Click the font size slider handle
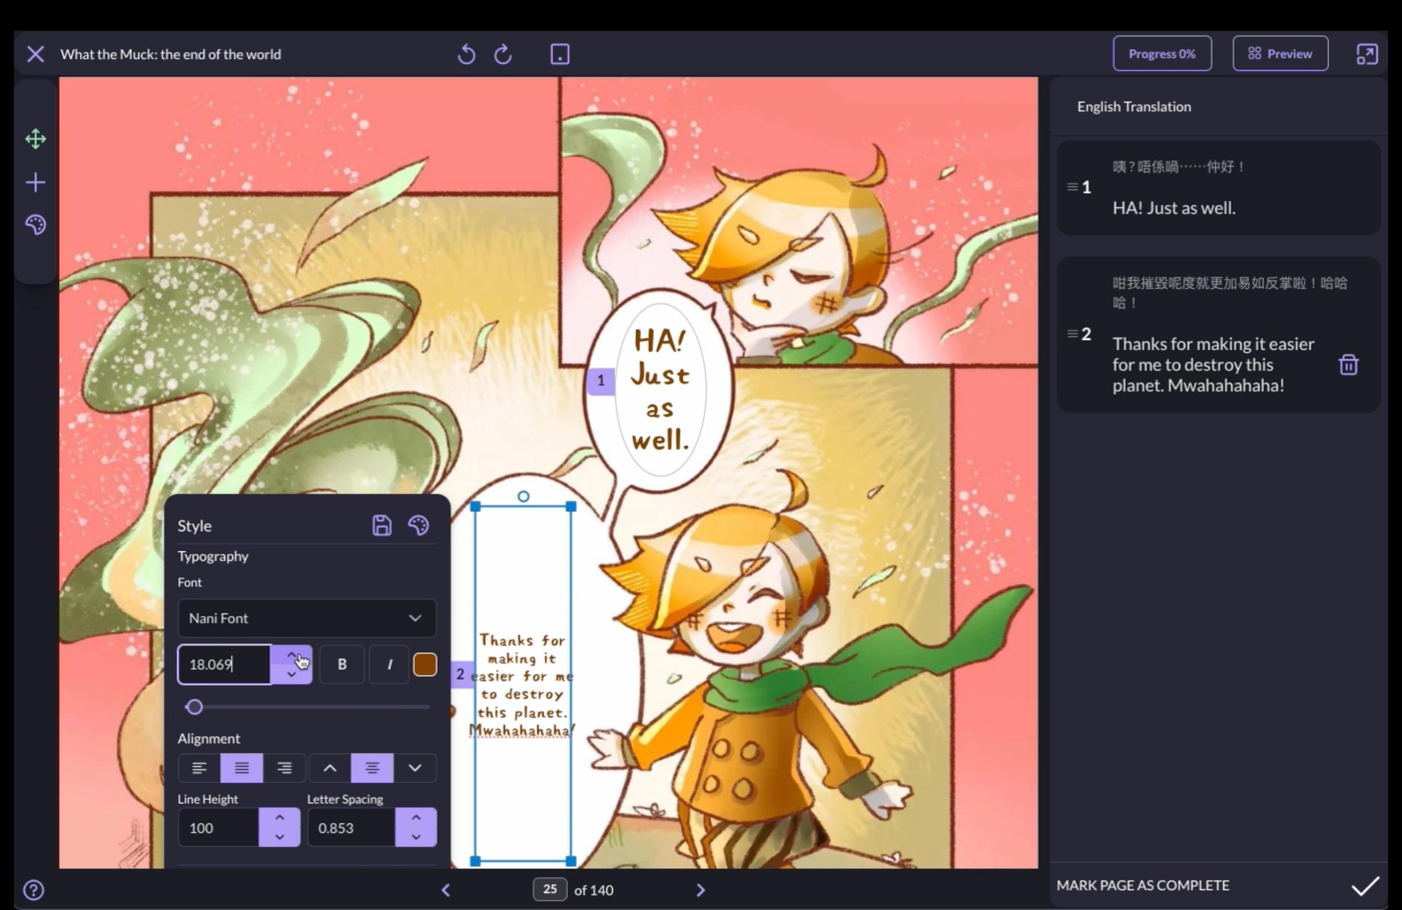Screen dimensions: 1402x910 point(194,707)
